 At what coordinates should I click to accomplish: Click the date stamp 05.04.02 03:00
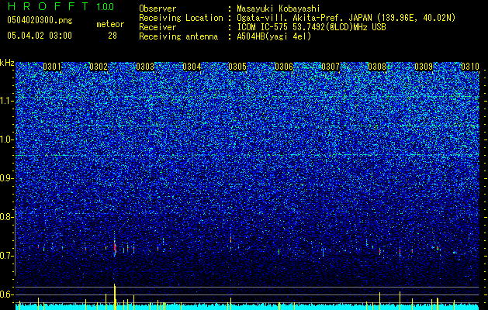tap(40, 36)
